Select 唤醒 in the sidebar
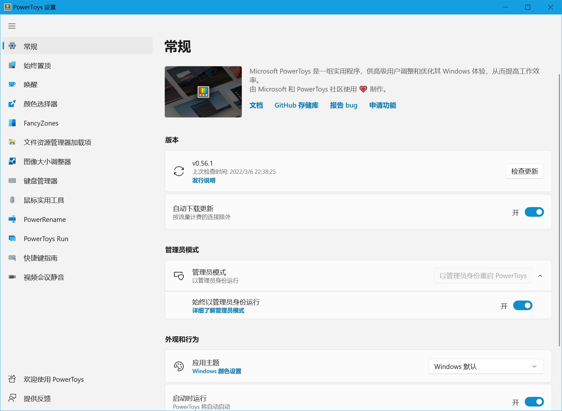Viewport: 562px width, 411px height. [x=78, y=85]
